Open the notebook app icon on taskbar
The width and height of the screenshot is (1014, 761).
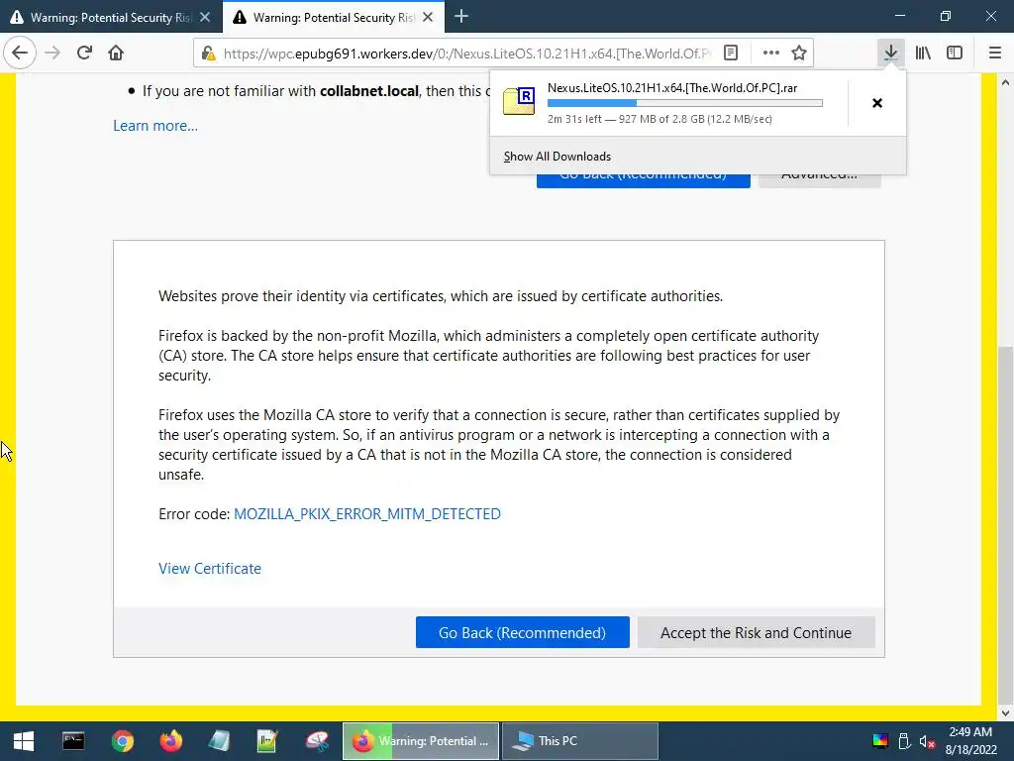click(220, 741)
